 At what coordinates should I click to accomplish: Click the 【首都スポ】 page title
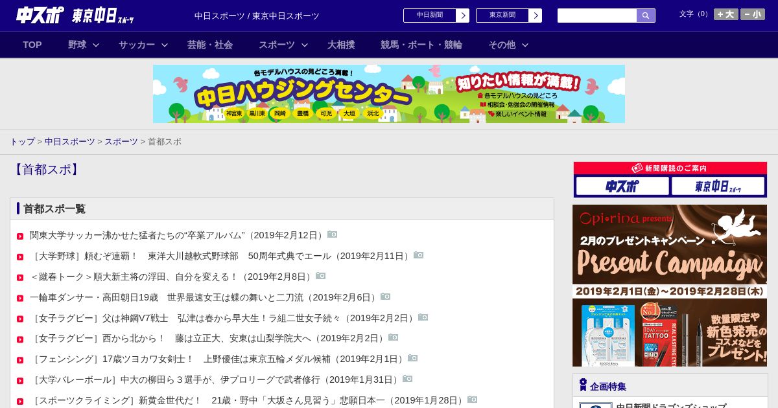click(x=46, y=170)
